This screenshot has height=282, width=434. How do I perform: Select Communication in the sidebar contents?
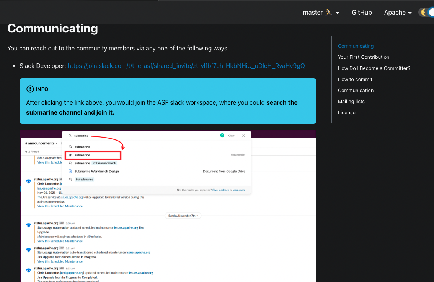pyautogui.click(x=356, y=91)
